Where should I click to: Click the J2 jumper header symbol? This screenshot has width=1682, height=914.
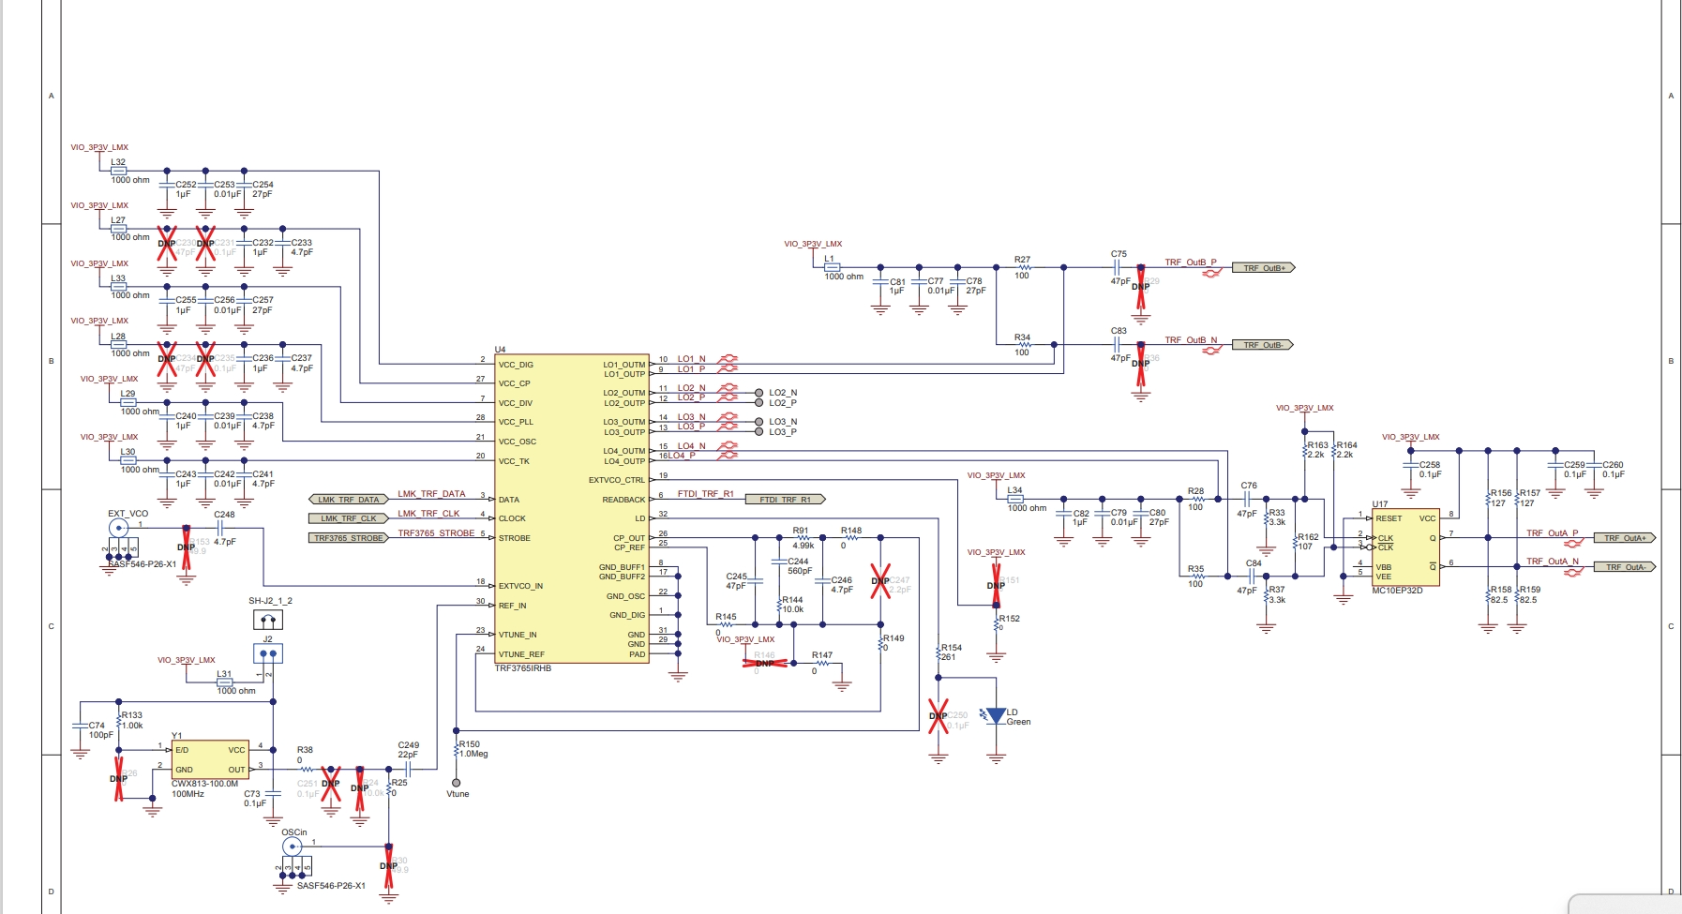[268, 653]
